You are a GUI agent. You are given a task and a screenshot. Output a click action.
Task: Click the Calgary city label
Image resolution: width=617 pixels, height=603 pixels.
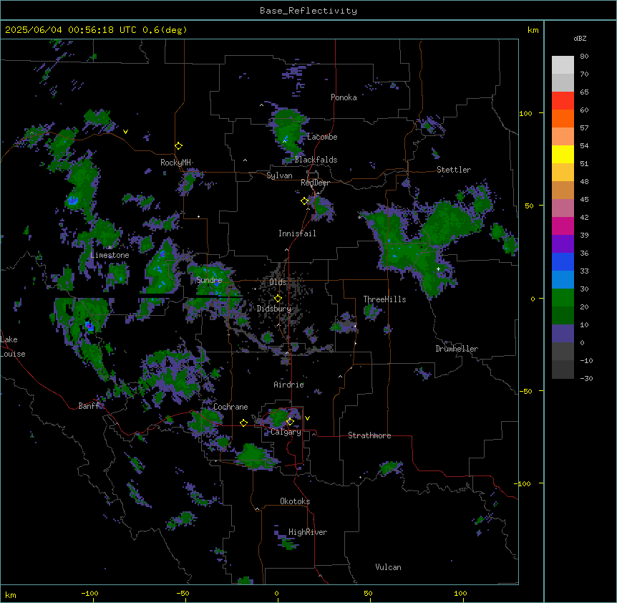pyautogui.click(x=286, y=432)
